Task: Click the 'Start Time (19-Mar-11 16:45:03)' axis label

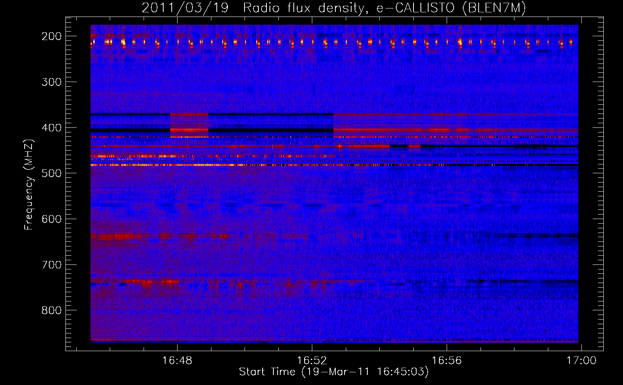Action: 334,372
